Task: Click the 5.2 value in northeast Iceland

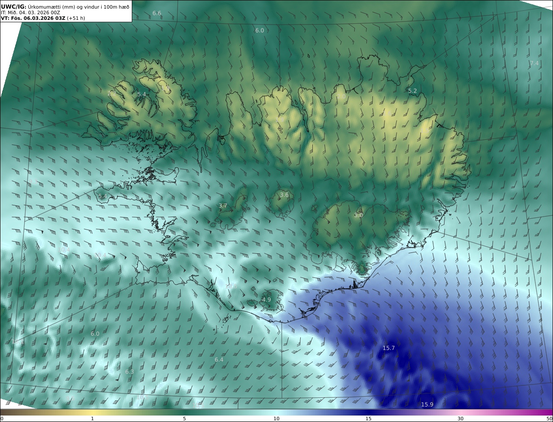Action: pyautogui.click(x=413, y=91)
